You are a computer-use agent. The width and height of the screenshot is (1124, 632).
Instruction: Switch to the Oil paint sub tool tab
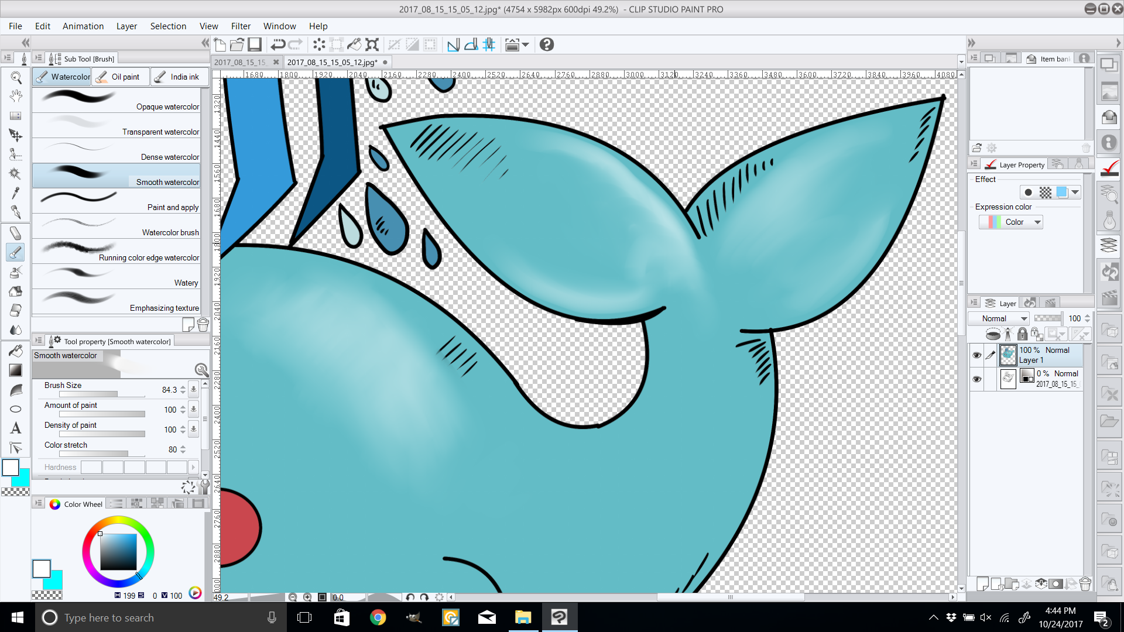click(x=119, y=77)
